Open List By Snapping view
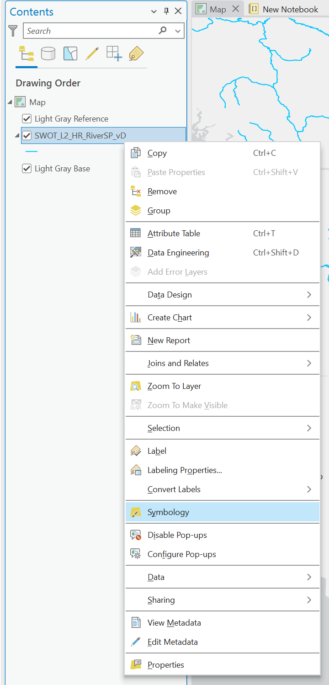 (114, 54)
